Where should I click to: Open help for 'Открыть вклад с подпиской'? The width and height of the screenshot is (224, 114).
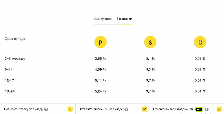point(207,109)
